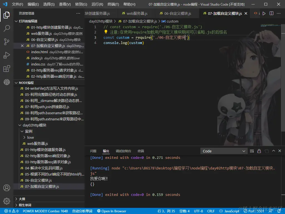
Task: Select the Code output channel dropdown
Action: point(224,151)
